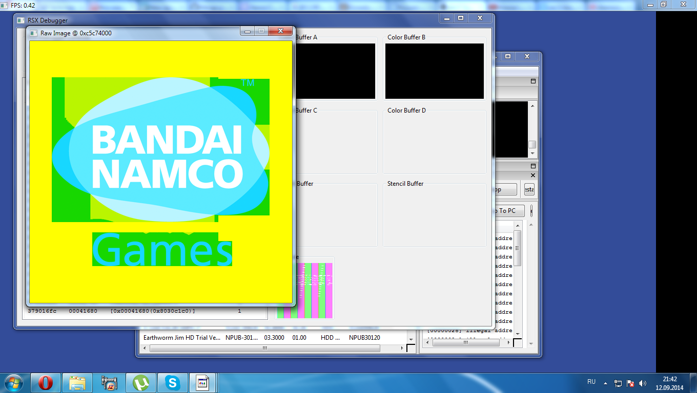Launch Opera browser from the taskbar

[46, 383]
